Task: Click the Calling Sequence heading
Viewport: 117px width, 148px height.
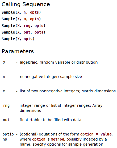Action: point(26,5)
